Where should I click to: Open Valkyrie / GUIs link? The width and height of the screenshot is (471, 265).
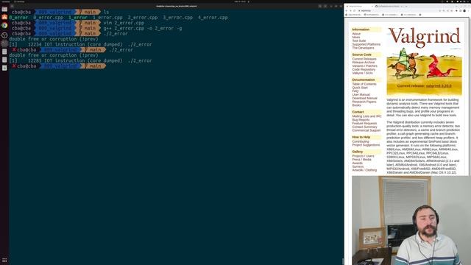[x=362, y=73]
